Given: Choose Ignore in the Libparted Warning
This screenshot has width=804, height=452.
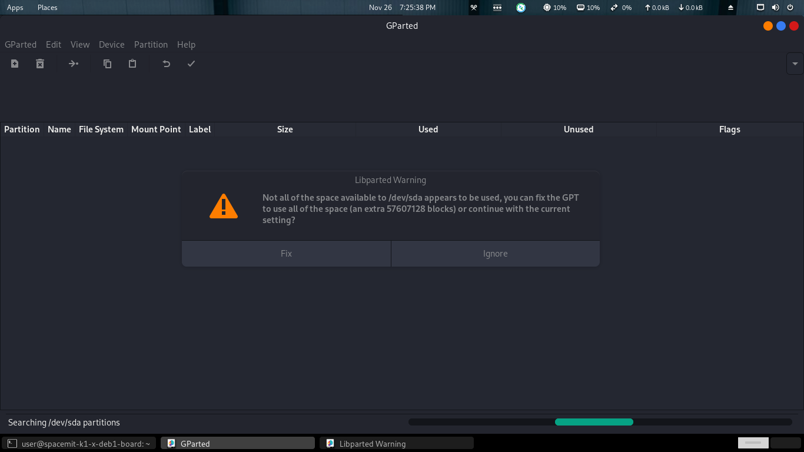Looking at the screenshot, I should [x=495, y=254].
